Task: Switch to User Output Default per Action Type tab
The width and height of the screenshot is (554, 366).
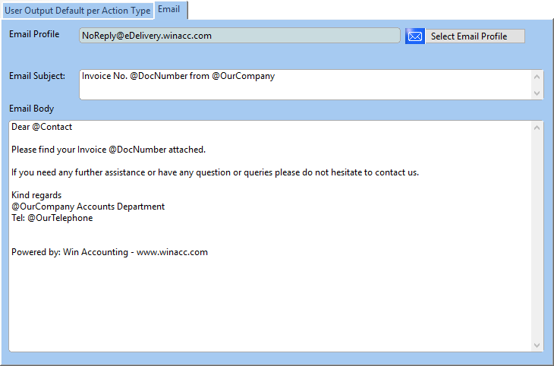Action: [x=77, y=11]
